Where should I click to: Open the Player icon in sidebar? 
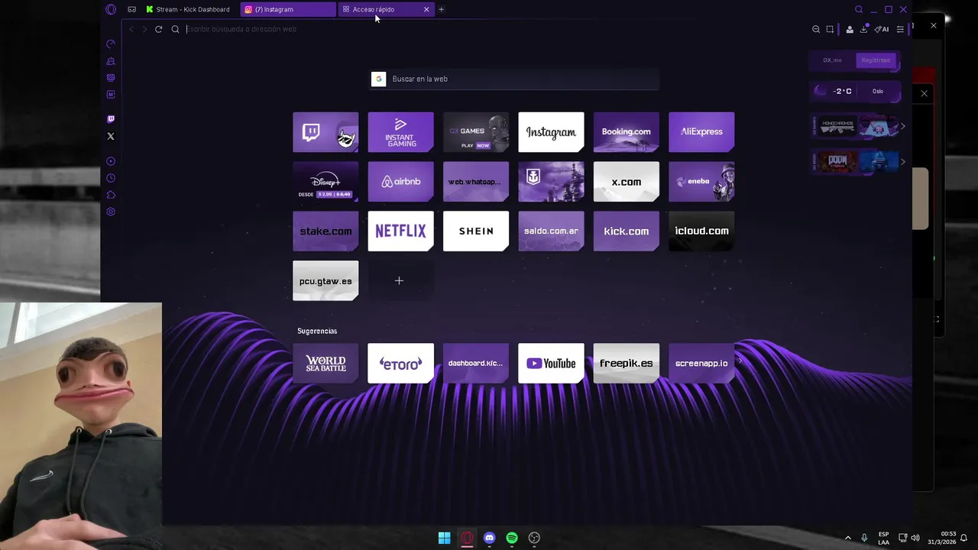point(111,161)
